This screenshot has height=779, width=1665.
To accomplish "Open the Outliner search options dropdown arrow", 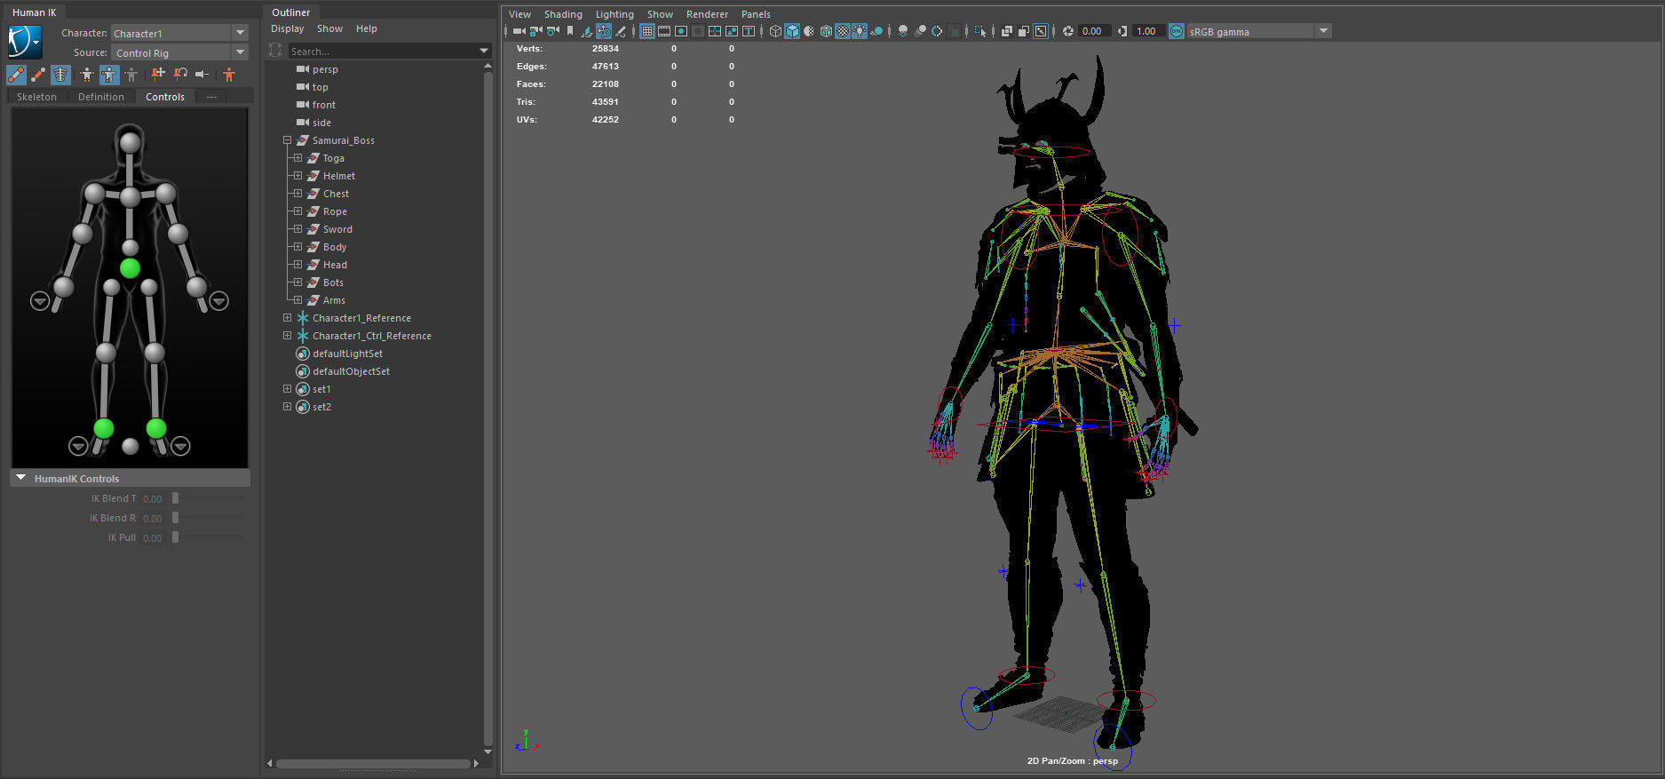I will (484, 52).
